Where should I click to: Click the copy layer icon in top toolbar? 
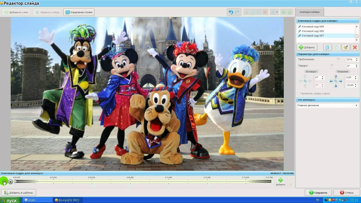tap(252, 12)
